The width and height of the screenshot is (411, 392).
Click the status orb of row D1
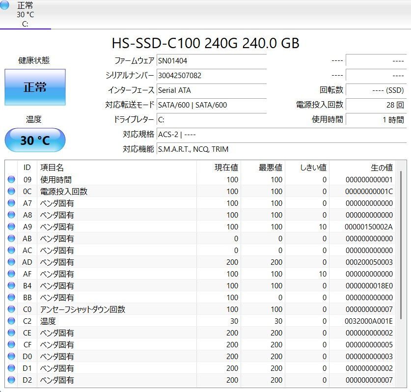coord(11,368)
